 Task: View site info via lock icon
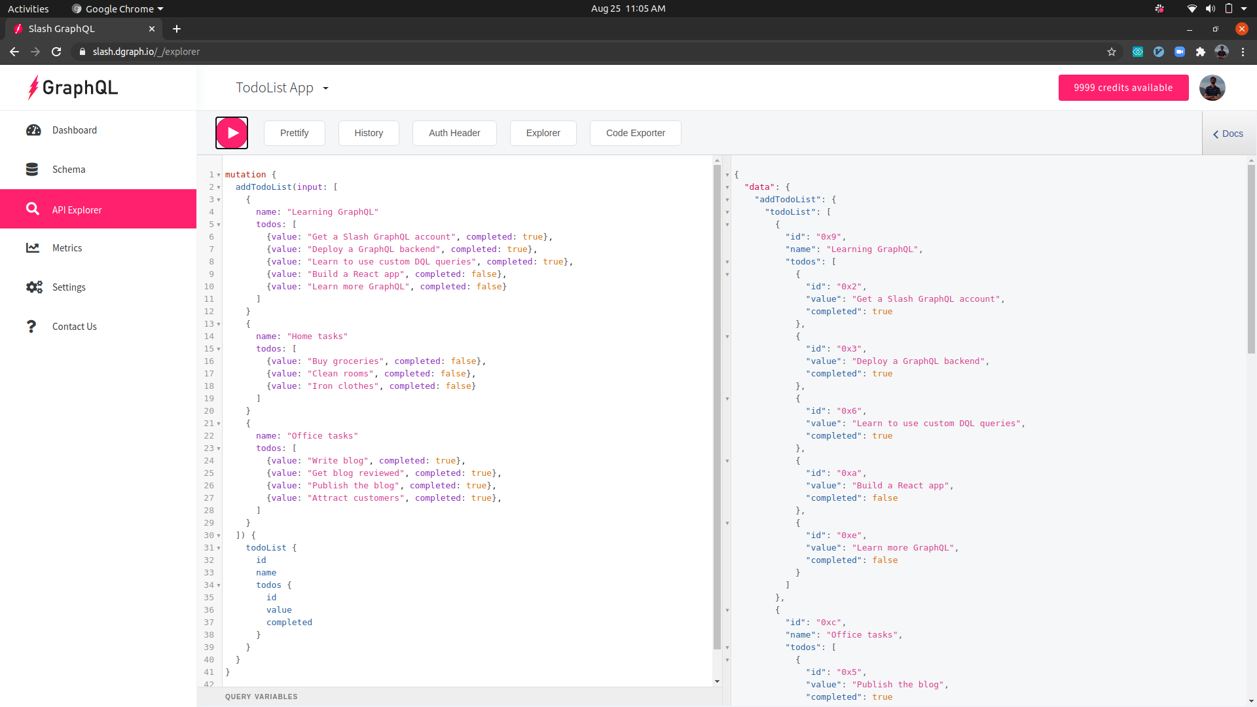(82, 52)
